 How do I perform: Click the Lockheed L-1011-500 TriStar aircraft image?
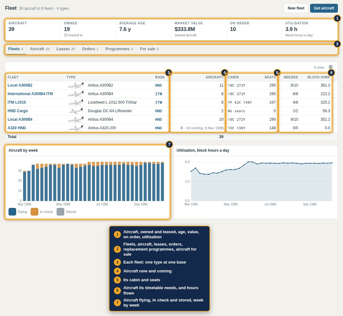(x=76, y=102)
